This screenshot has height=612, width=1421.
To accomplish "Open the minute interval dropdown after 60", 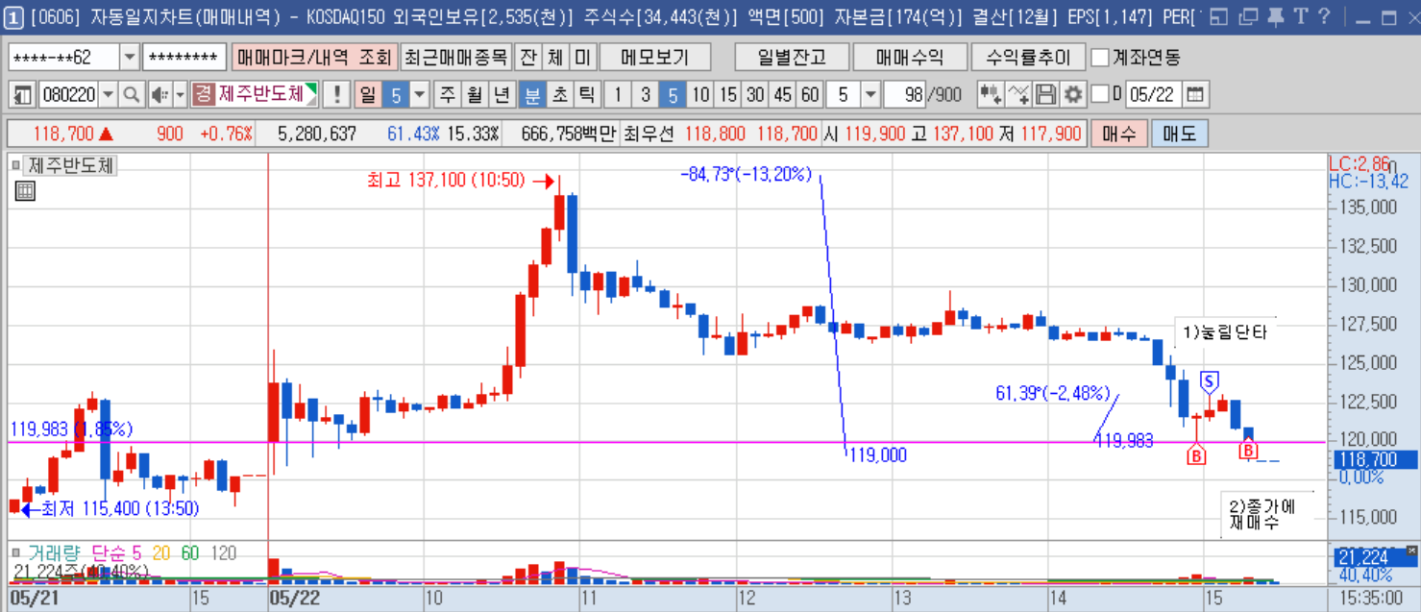I will (870, 95).
